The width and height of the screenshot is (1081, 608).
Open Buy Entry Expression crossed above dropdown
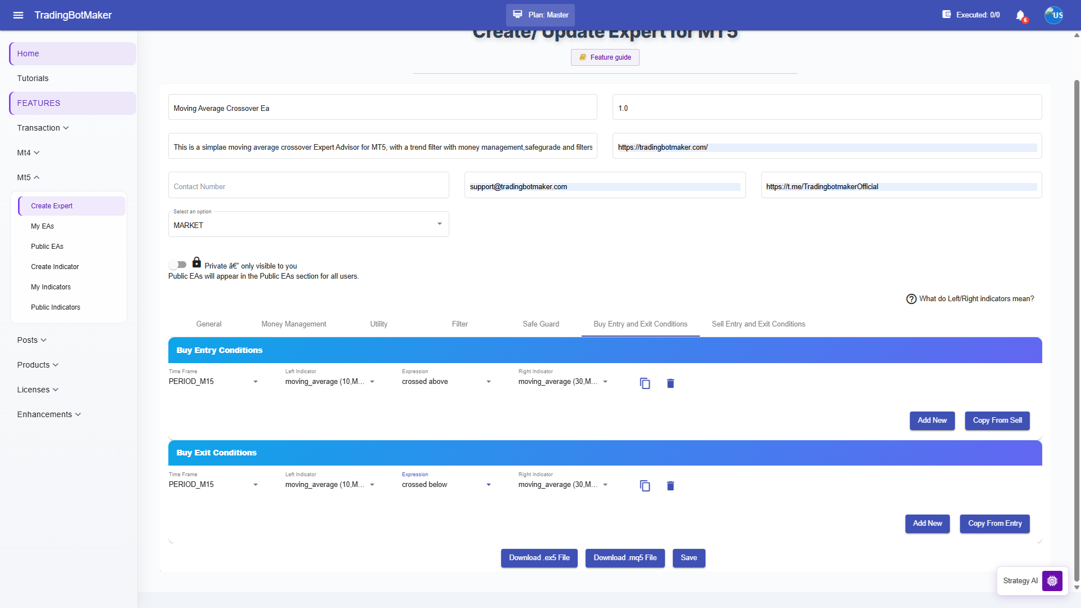[x=446, y=382]
